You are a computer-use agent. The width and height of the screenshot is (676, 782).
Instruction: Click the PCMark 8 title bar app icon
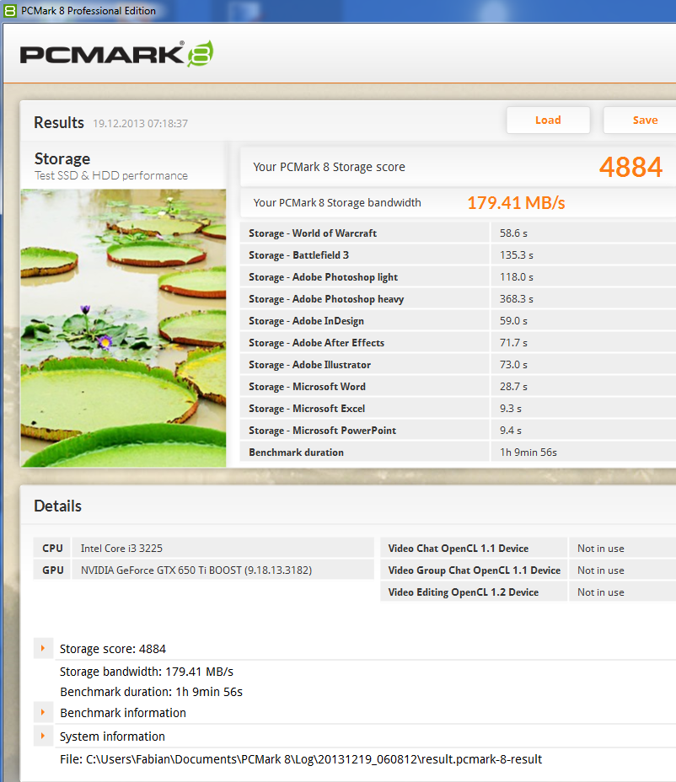pyautogui.click(x=9, y=10)
